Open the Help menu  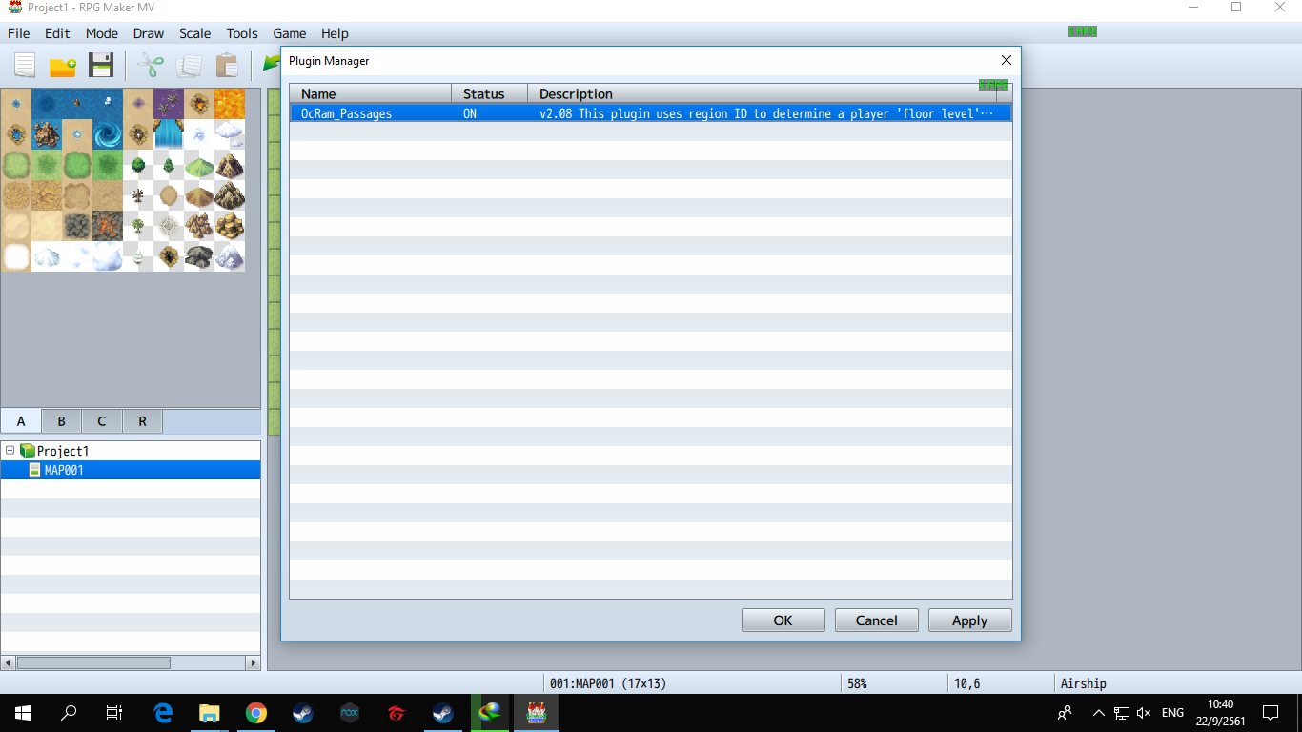click(x=335, y=33)
